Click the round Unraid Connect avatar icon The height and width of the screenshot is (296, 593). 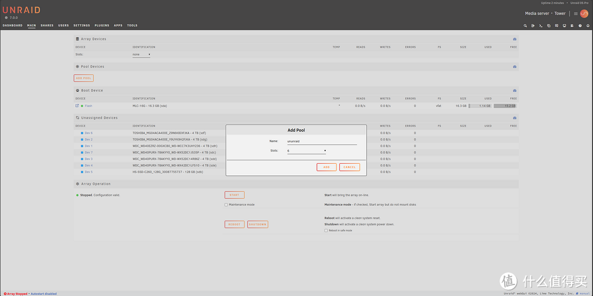[x=584, y=13]
